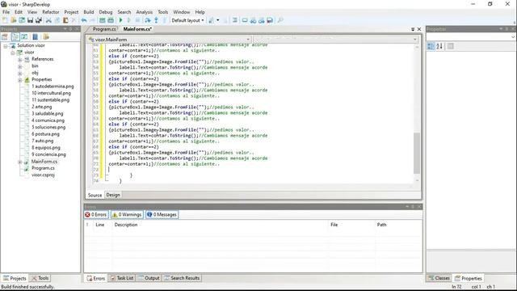Image resolution: width=517 pixels, height=291 pixels.
Task: Select 5 soluciones.png in project tree
Action: [48, 128]
